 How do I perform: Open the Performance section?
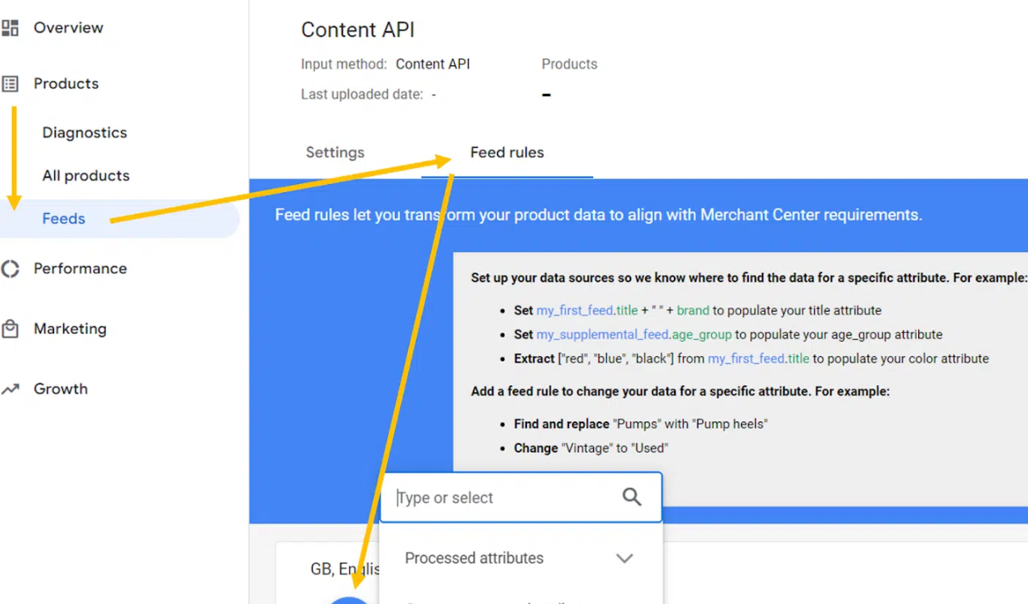coord(80,268)
